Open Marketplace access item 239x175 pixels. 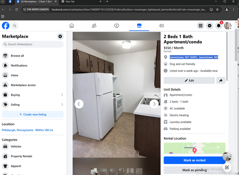[x=33, y=85]
